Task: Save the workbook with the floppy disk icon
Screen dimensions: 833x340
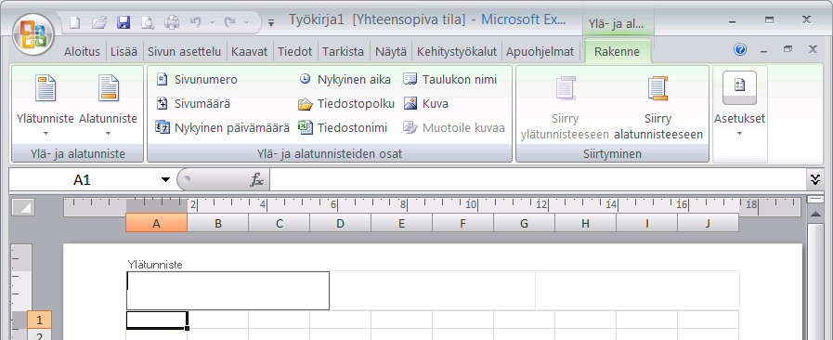Action: point(124,22)
